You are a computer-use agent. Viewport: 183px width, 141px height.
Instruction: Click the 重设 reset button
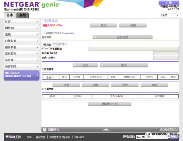click(x=124, y=65)
